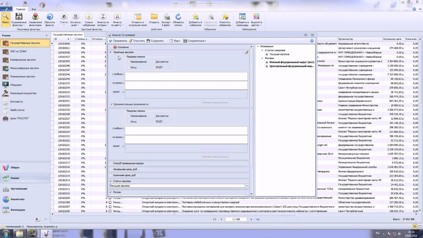The height and width of the screenshot is (238, 423).
Task: Select Государственные закупки document tab
Action: pyautogui.click(x=68, y=35)
